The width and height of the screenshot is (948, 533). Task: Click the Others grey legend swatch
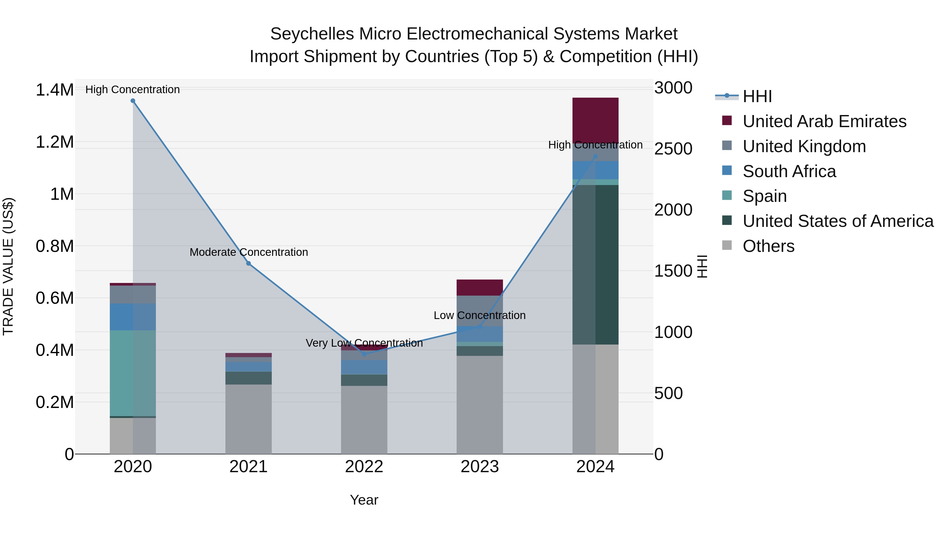tap(727, 245)
